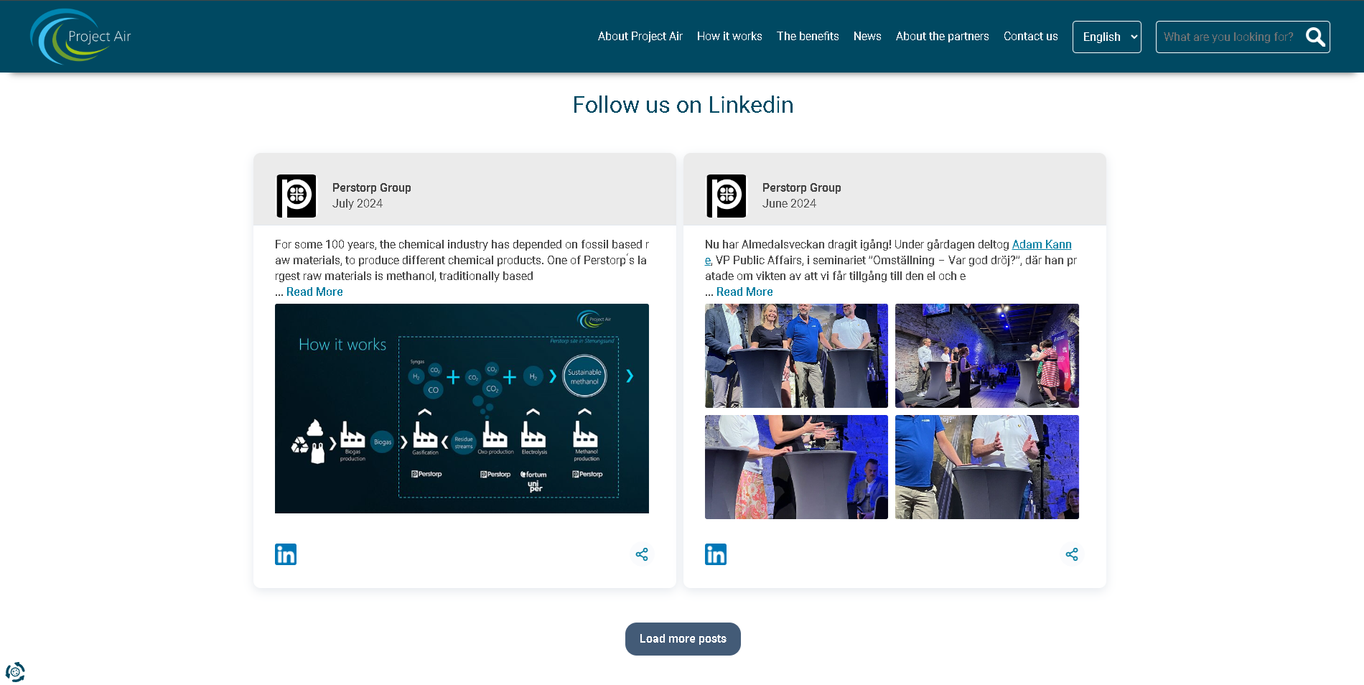Go to Contact us

click(x=1030, y=36)
